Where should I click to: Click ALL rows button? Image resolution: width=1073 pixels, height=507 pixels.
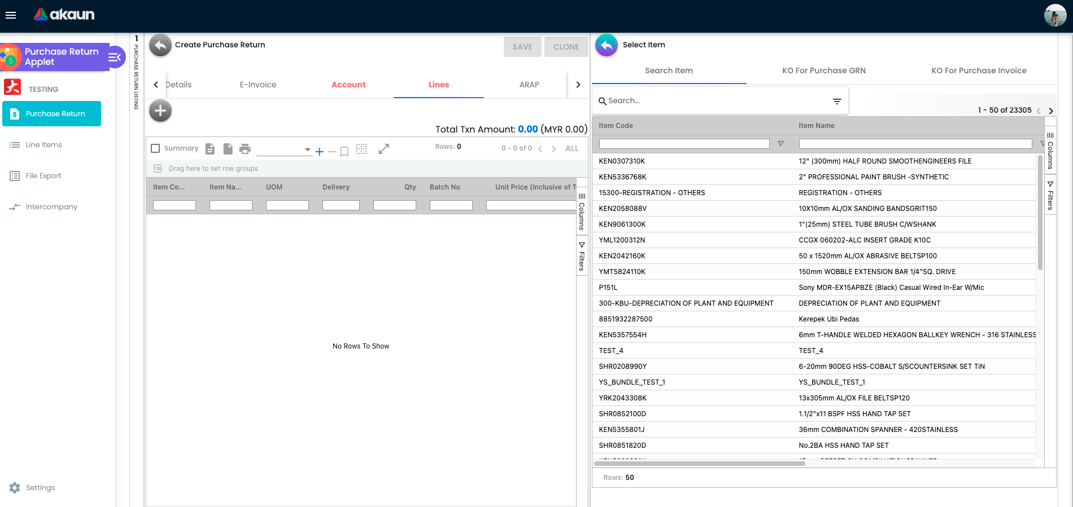pyautogui.click(x=572, y=148)
